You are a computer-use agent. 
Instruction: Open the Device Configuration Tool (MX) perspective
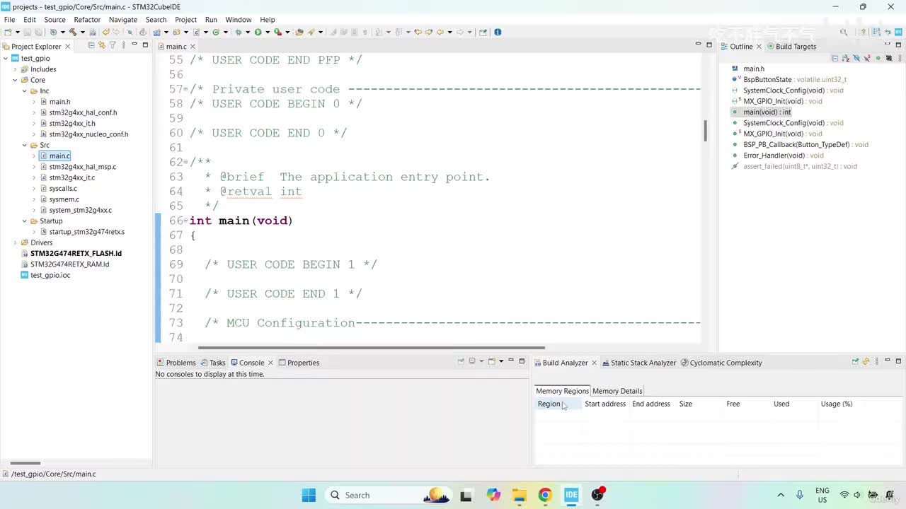898,32
